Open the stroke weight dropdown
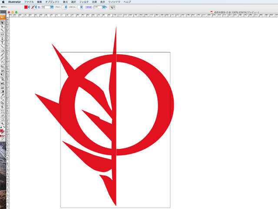The image size is (278, 209). (52, 7)
